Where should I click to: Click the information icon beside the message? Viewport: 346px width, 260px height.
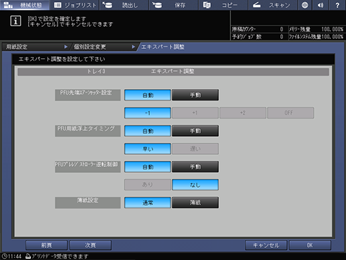(x=15, y=21)
